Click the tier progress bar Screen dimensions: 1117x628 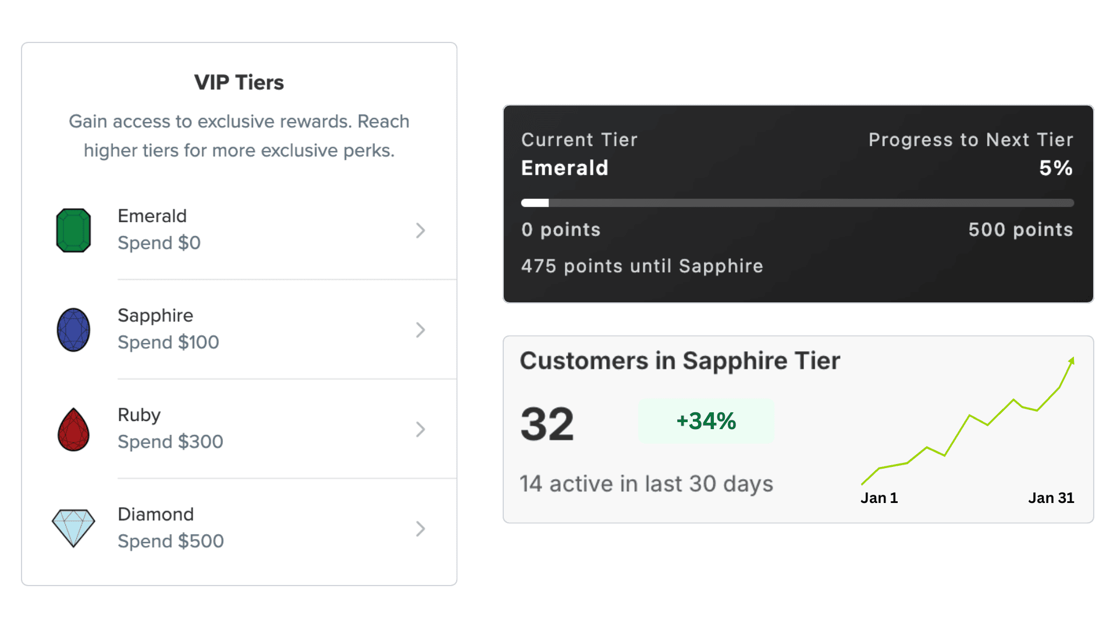798,203
